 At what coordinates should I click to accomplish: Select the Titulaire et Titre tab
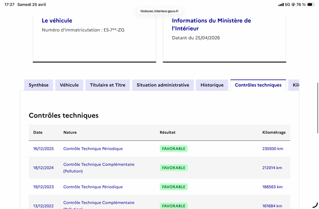click(x=108, y=85)
